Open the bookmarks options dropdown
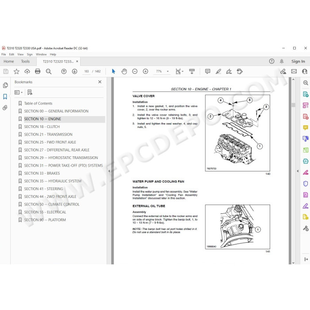This screenshot has height=310, width=310. (x=19, y=92)
